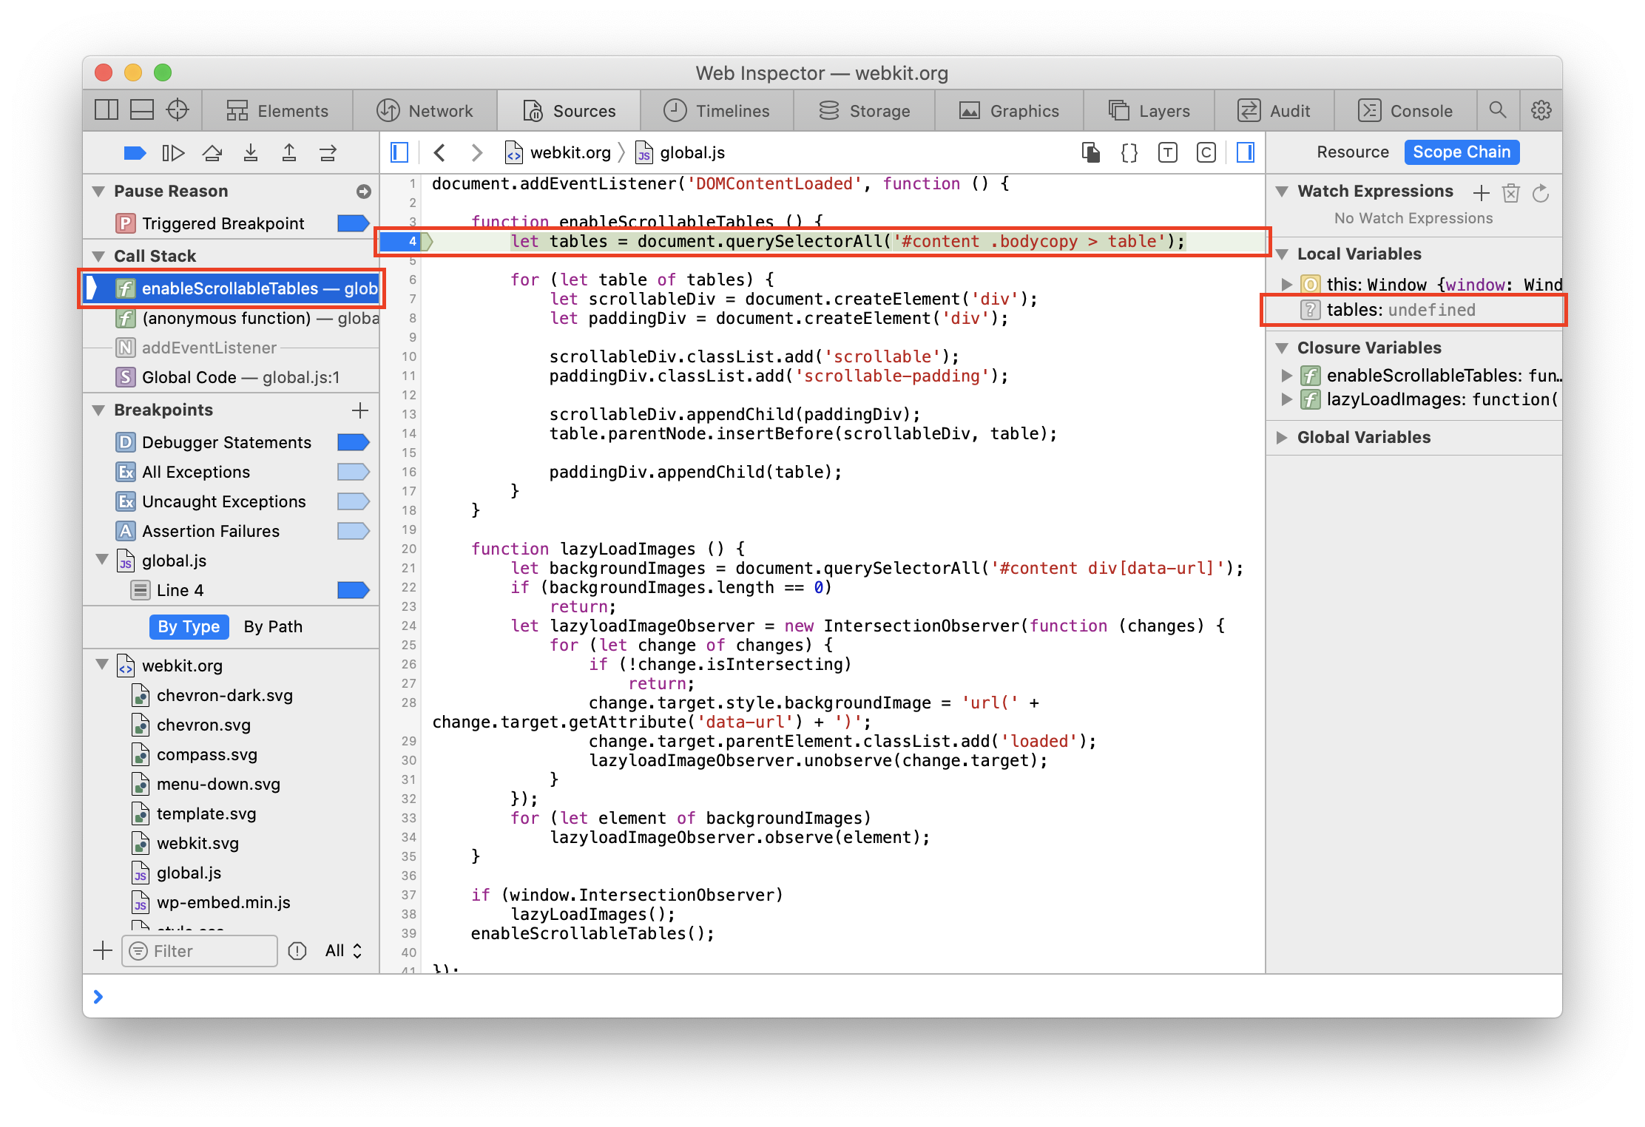
Task: Clear all watch expressions with trash icon
Action: pyautogui.click(x=1510, y=193)
